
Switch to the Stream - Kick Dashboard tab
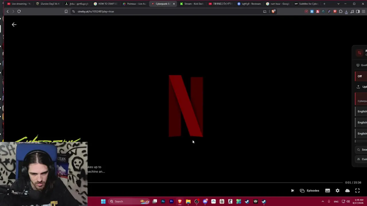192,4
